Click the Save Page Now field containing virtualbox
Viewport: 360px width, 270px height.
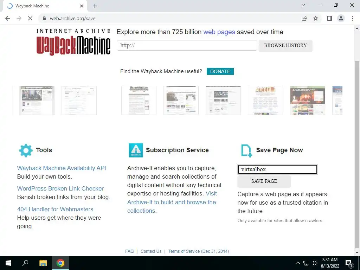(x=277, y=169)
